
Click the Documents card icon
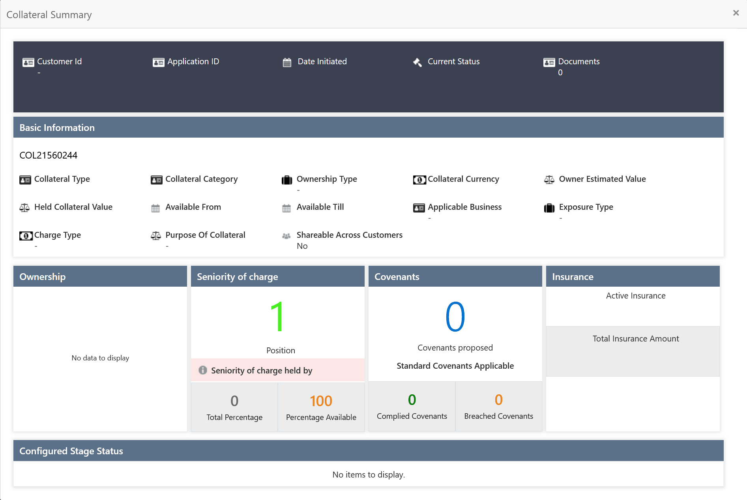tap(549, 62)
